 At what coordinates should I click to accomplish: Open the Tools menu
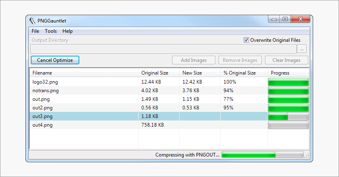[x=51, y=31]
